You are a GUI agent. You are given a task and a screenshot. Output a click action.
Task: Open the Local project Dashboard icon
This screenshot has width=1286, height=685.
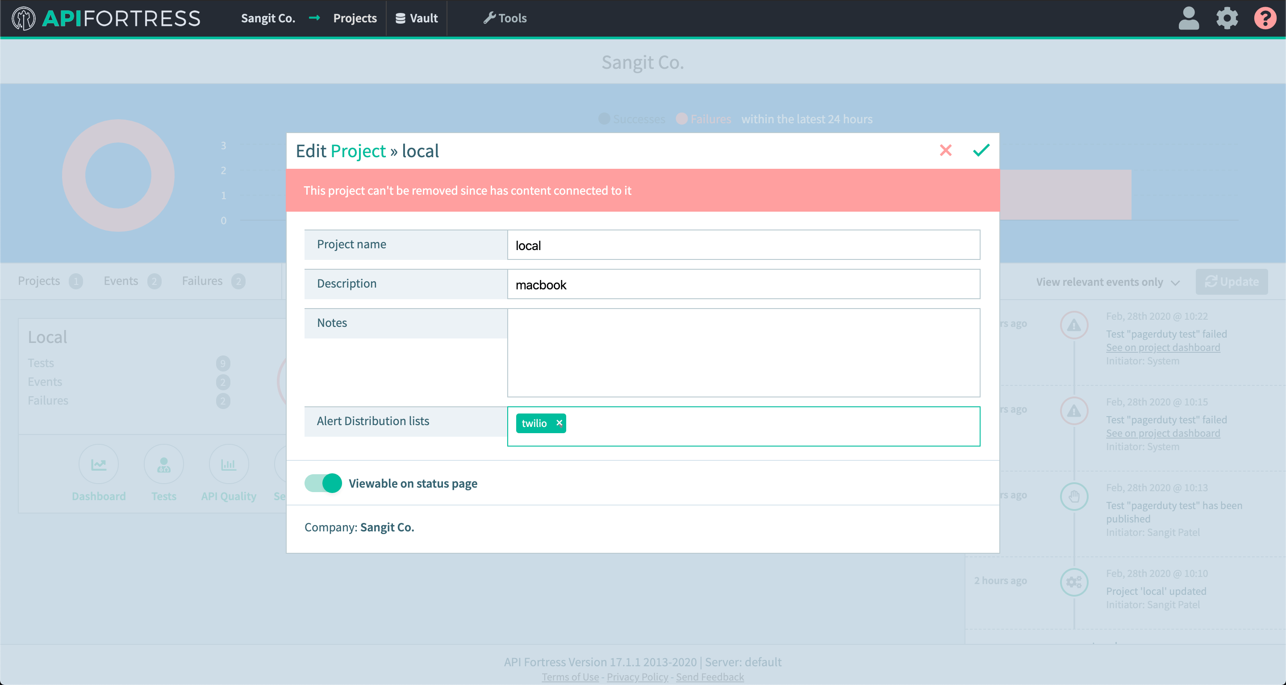(x=98, y=464)
